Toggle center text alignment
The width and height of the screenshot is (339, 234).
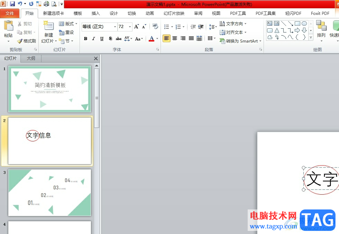click(175, 38)
